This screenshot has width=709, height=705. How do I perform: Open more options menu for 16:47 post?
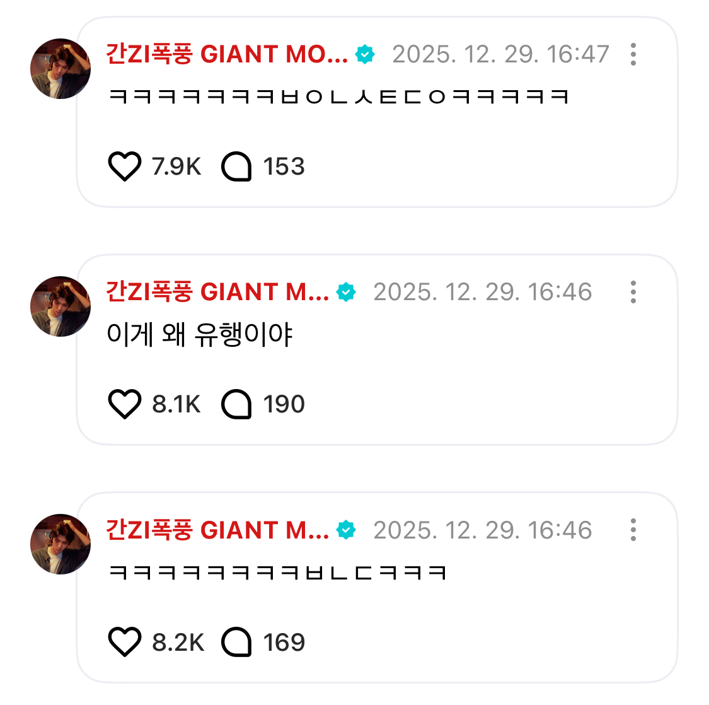point(633,55)
